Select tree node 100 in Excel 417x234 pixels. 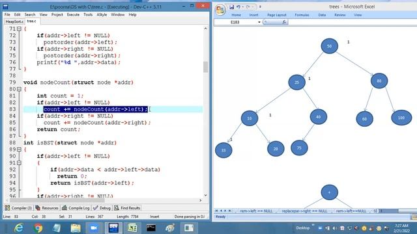401,118
